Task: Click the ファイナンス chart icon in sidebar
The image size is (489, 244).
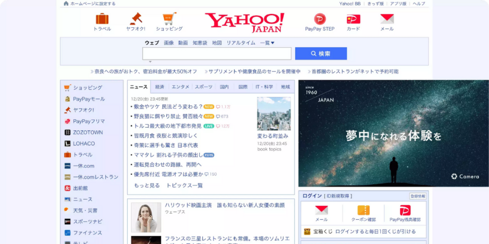Action: pyautogui.click(x=67, y=233)
